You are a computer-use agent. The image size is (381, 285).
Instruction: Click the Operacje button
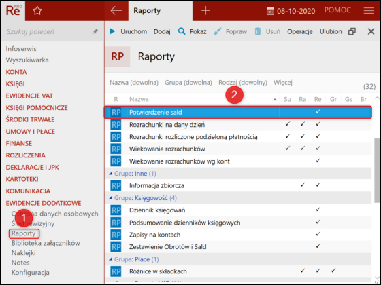[x=299, y=31]
